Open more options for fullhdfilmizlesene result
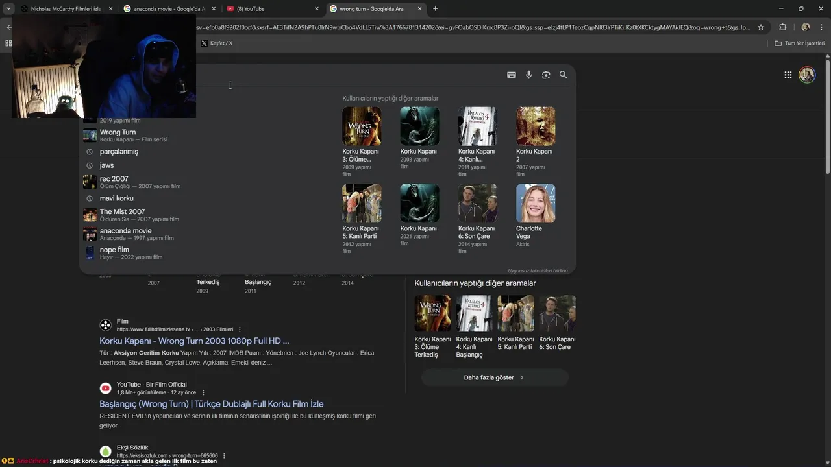Screen dimensions: 831x467 pyautogui.click(x=240, y=329)
